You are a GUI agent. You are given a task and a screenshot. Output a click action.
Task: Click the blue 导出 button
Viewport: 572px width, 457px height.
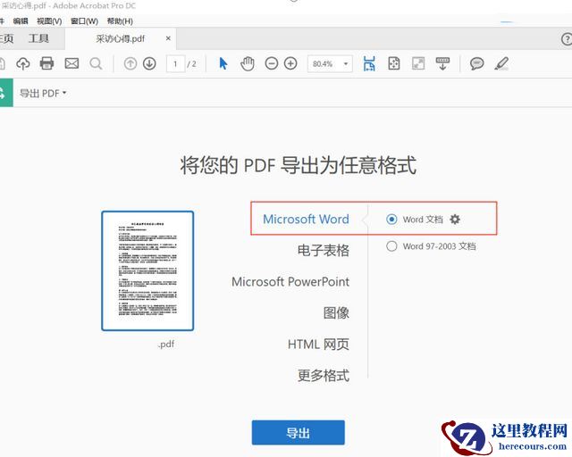click(298, 433)
